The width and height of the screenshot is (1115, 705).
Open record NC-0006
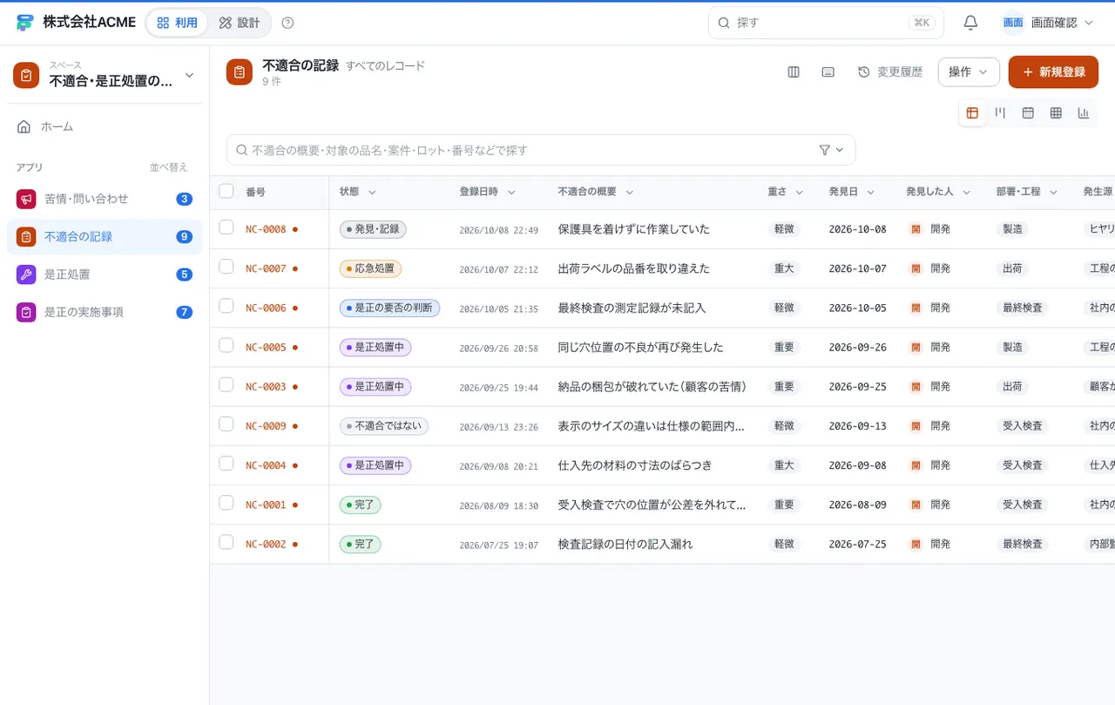point(266,308)
